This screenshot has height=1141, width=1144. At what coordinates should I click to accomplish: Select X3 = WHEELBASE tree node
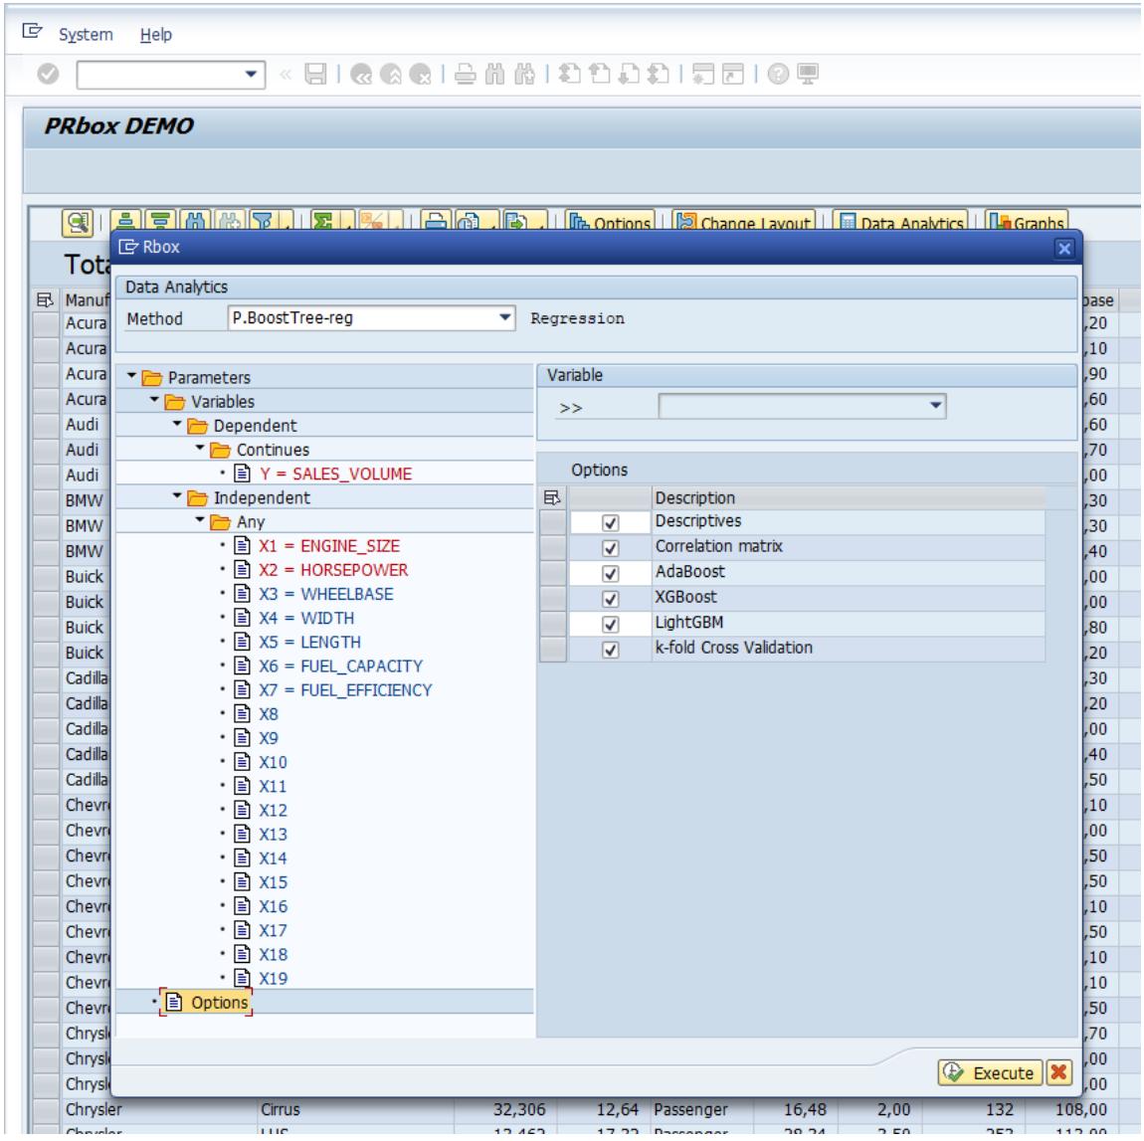pyautogui.click(x=325, y=594)
